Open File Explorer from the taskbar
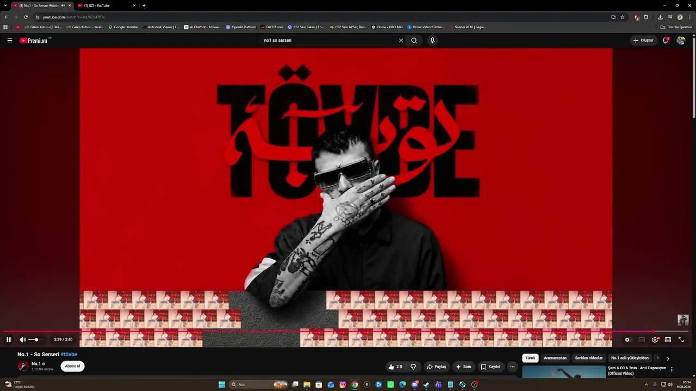The width and height of the screenshot is (696, 391). [x=307, y=384]
